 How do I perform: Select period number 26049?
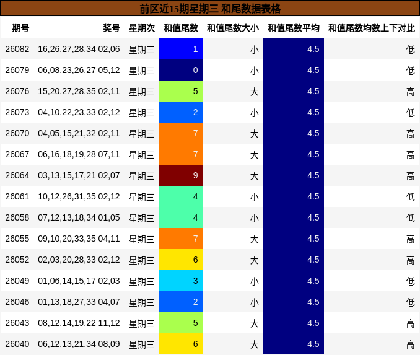pos(17,281)
